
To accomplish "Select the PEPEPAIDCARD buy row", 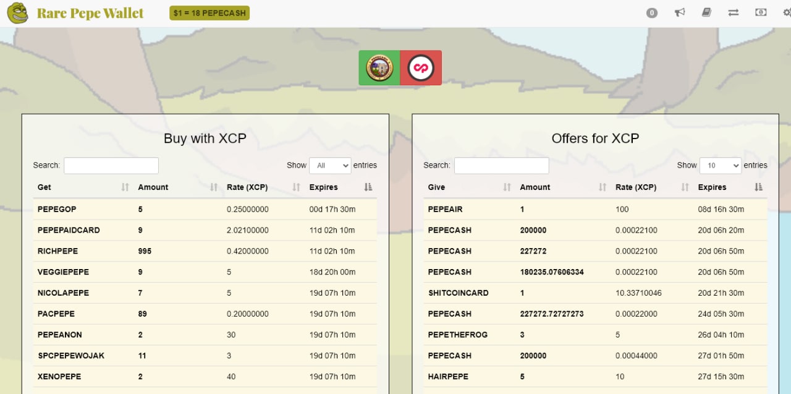I will tap(205, 230).
